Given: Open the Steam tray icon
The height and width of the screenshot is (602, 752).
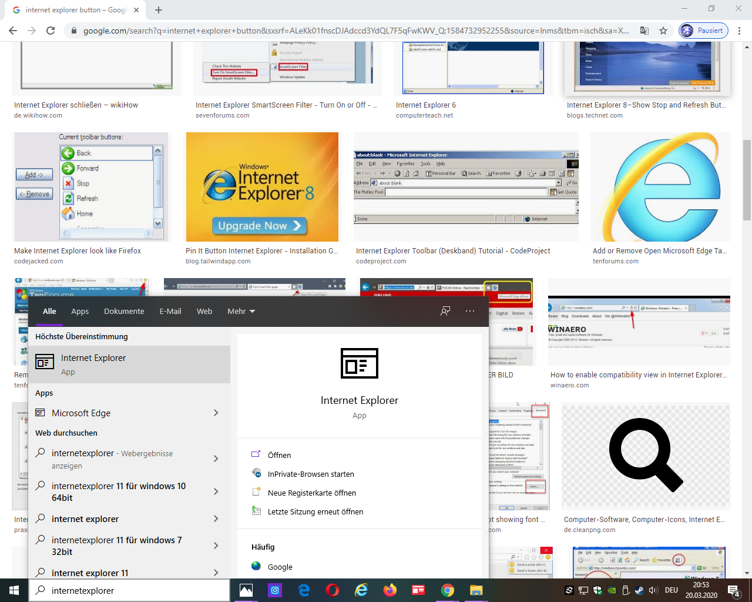Looking at the screenshot, I should click(x=640, y=590).
